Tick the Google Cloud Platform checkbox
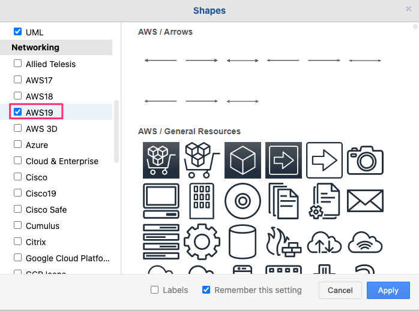Screen dimensions: 419x311 17,258
